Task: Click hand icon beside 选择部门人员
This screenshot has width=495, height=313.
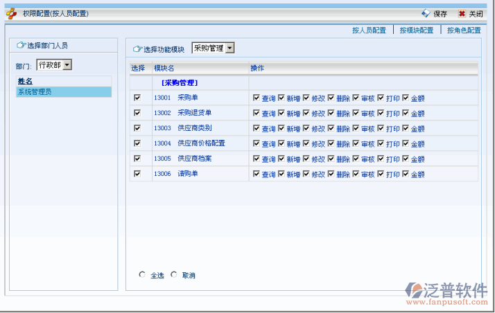Action: [20, 46]
